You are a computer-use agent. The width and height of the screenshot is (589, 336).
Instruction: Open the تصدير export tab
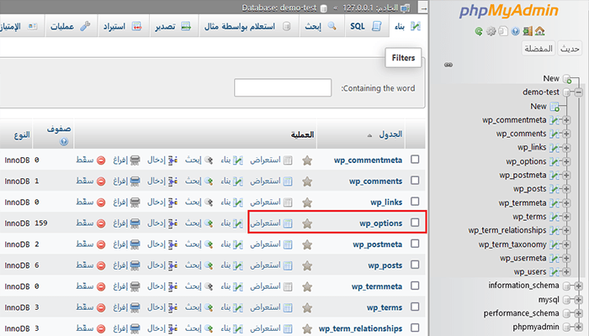point(173,26)
